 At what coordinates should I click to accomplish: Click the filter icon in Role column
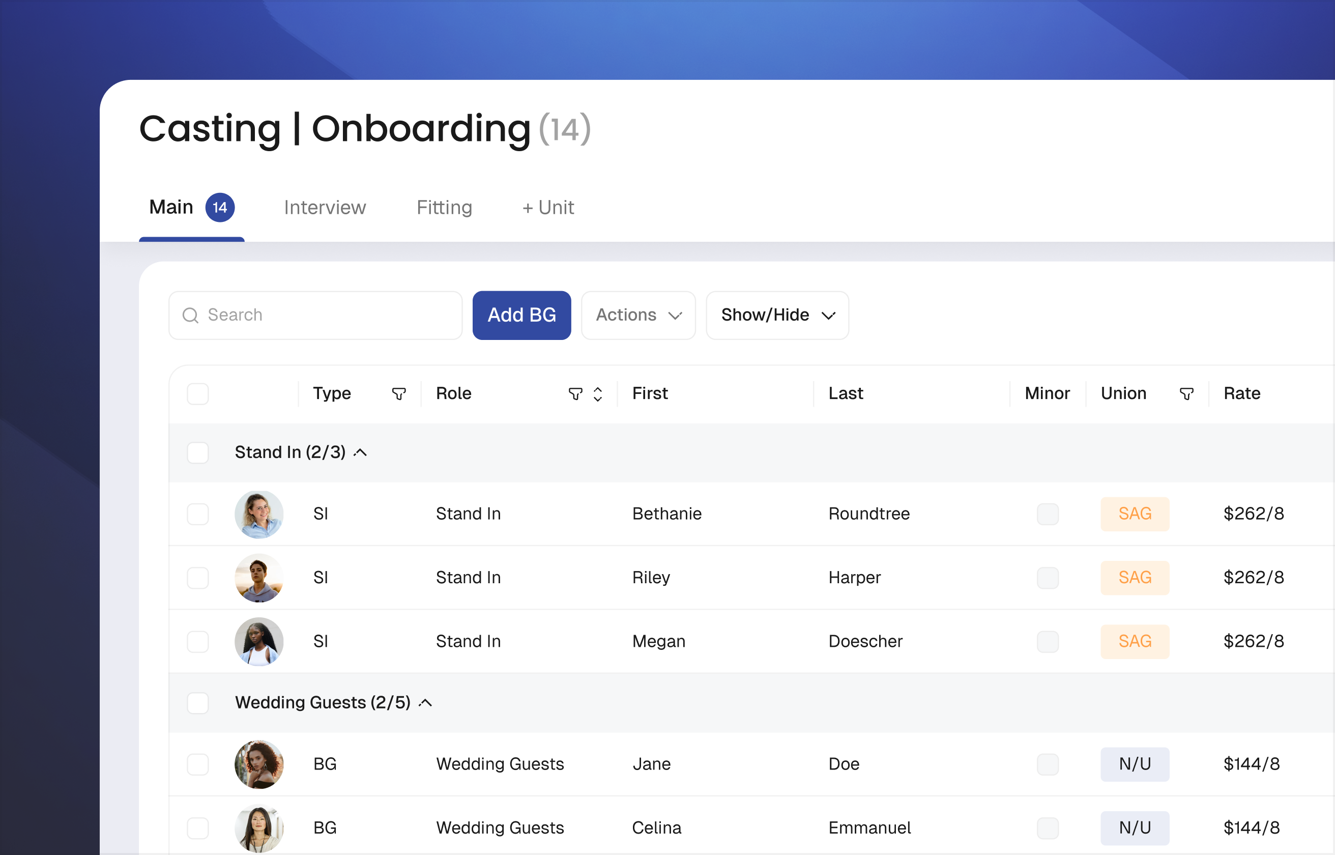[575, 393]
